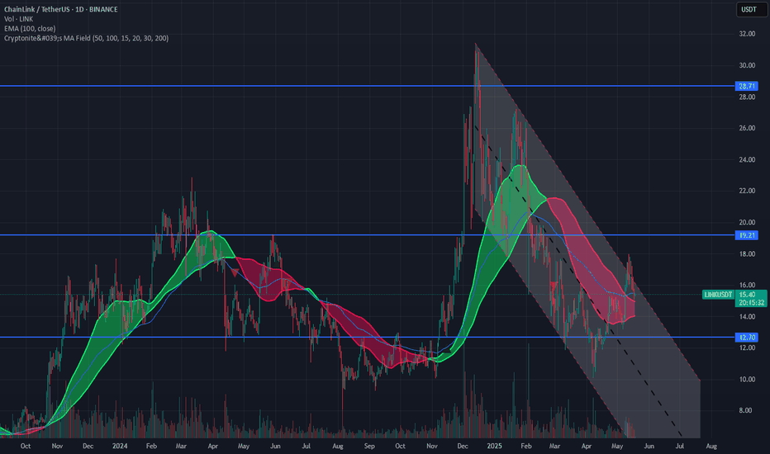Select the EMA (100, close) indicator legend
Screen dimensions: 770x454
[30, 28]
